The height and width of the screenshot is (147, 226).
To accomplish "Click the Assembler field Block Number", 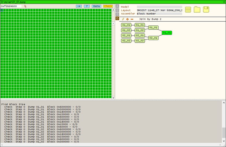I will pos(159,14).
